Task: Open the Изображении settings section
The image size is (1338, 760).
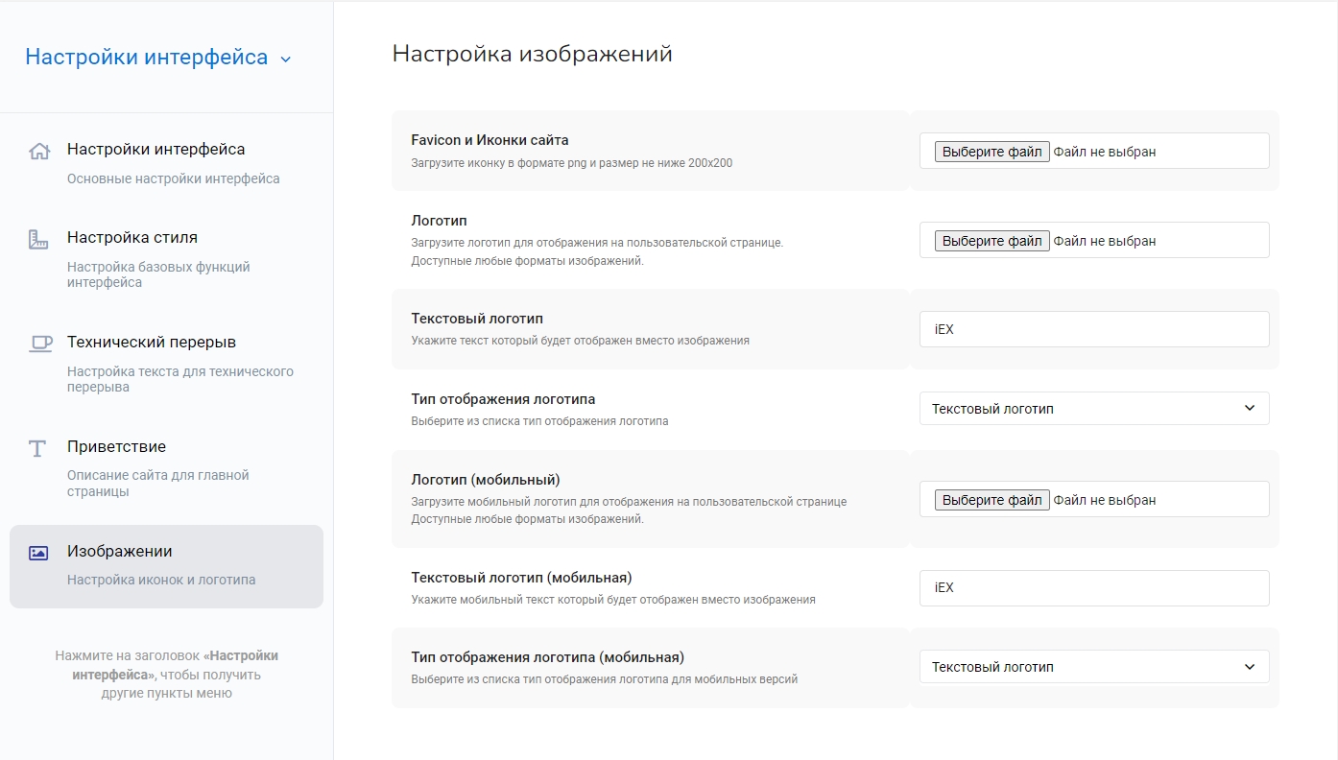Action: click(x=120, y=552)
